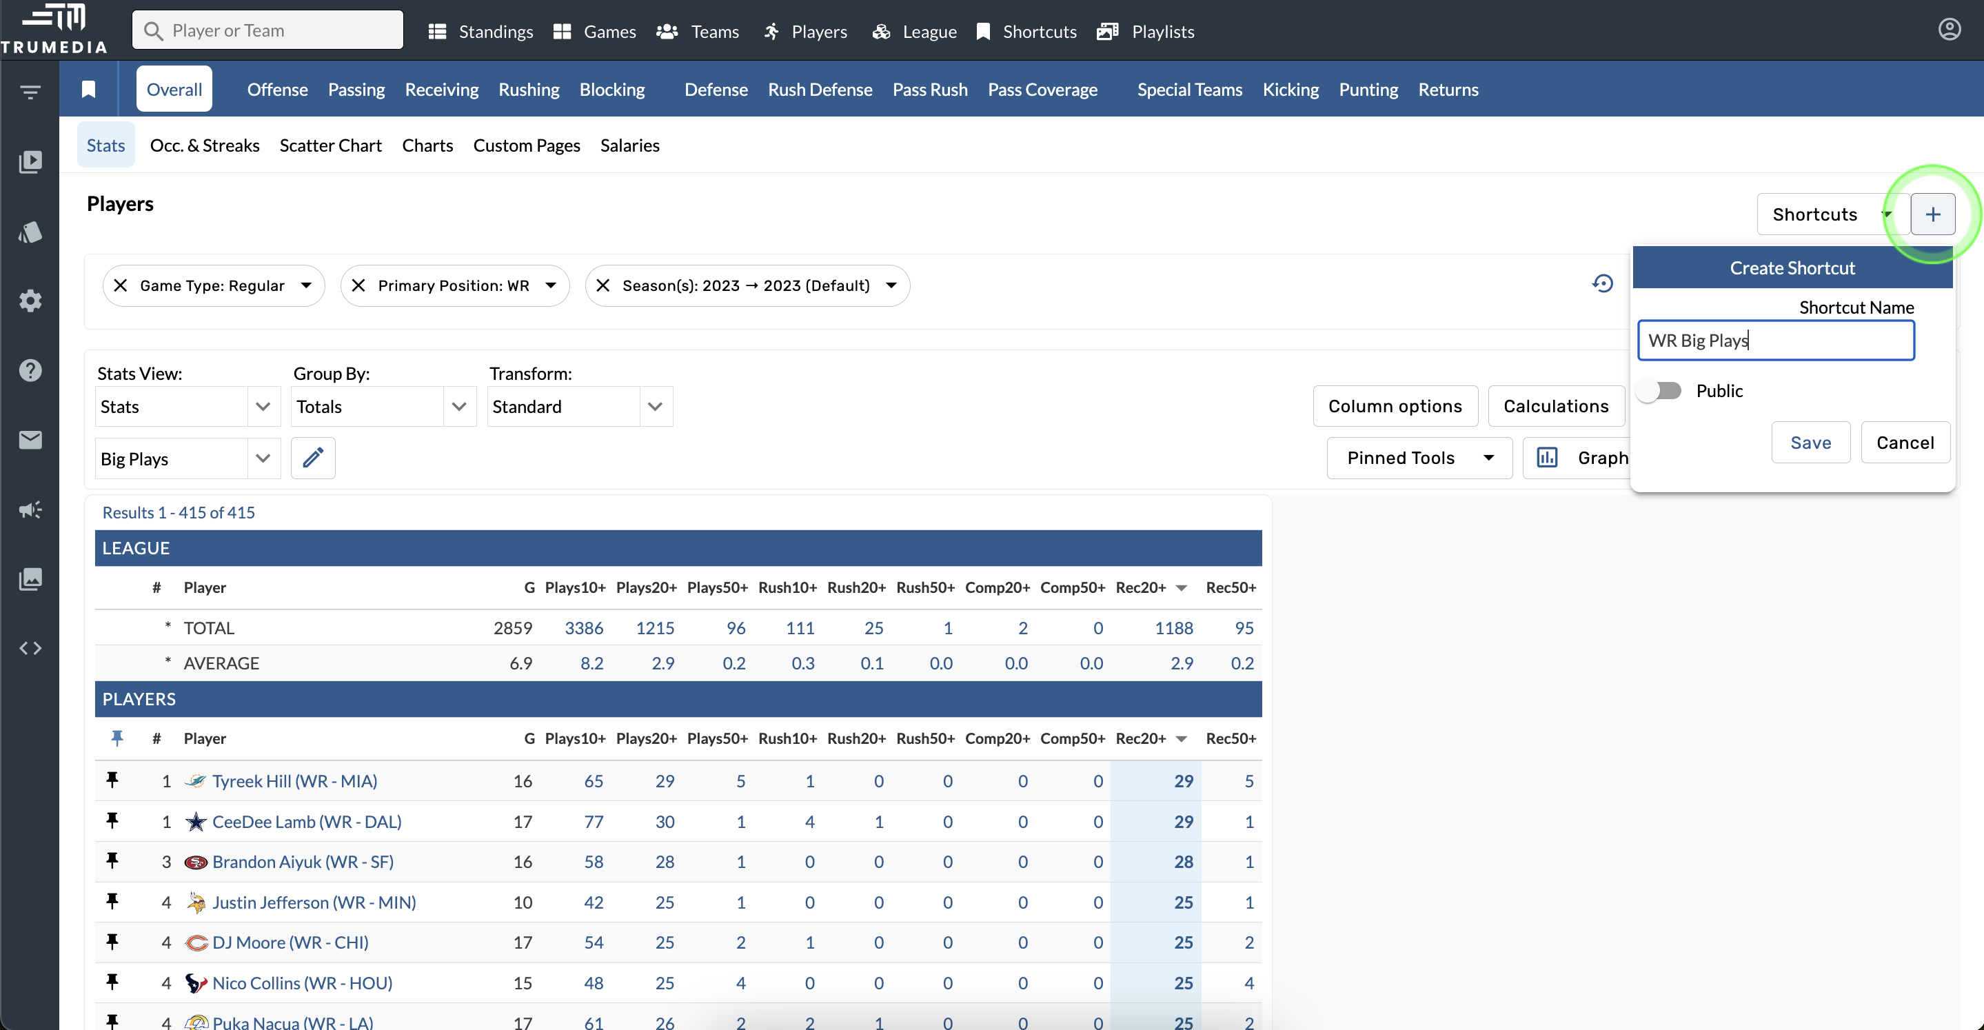
Task: Open the gear settings icon in sidebar
Action: click(30, 301)
